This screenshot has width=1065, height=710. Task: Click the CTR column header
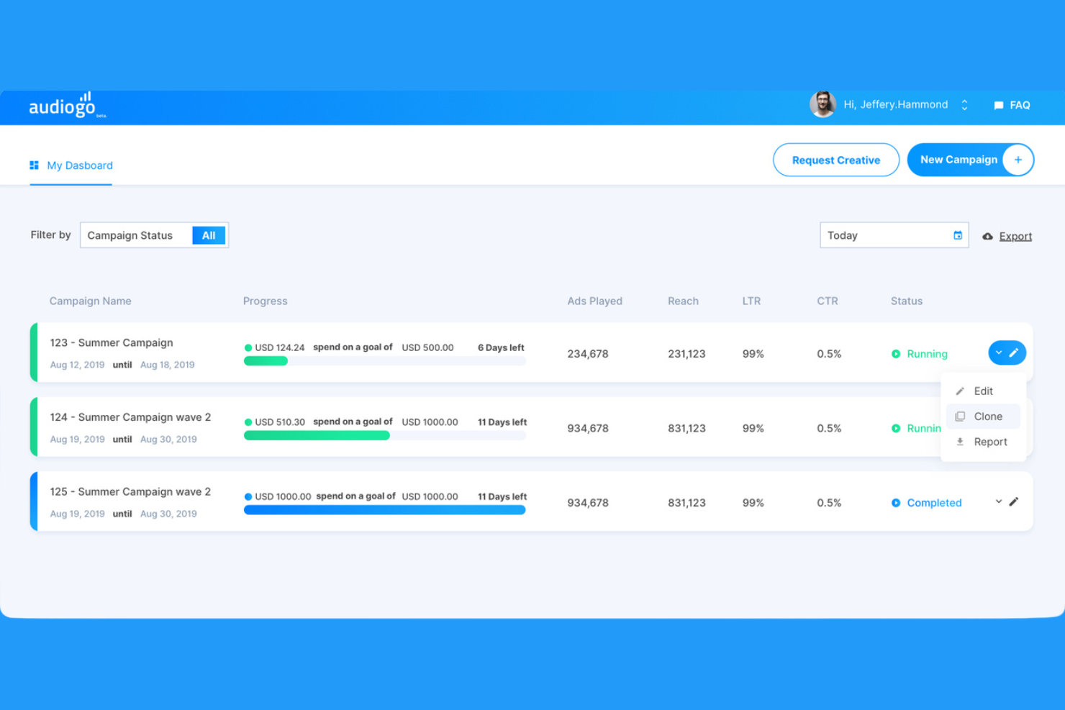828,301
